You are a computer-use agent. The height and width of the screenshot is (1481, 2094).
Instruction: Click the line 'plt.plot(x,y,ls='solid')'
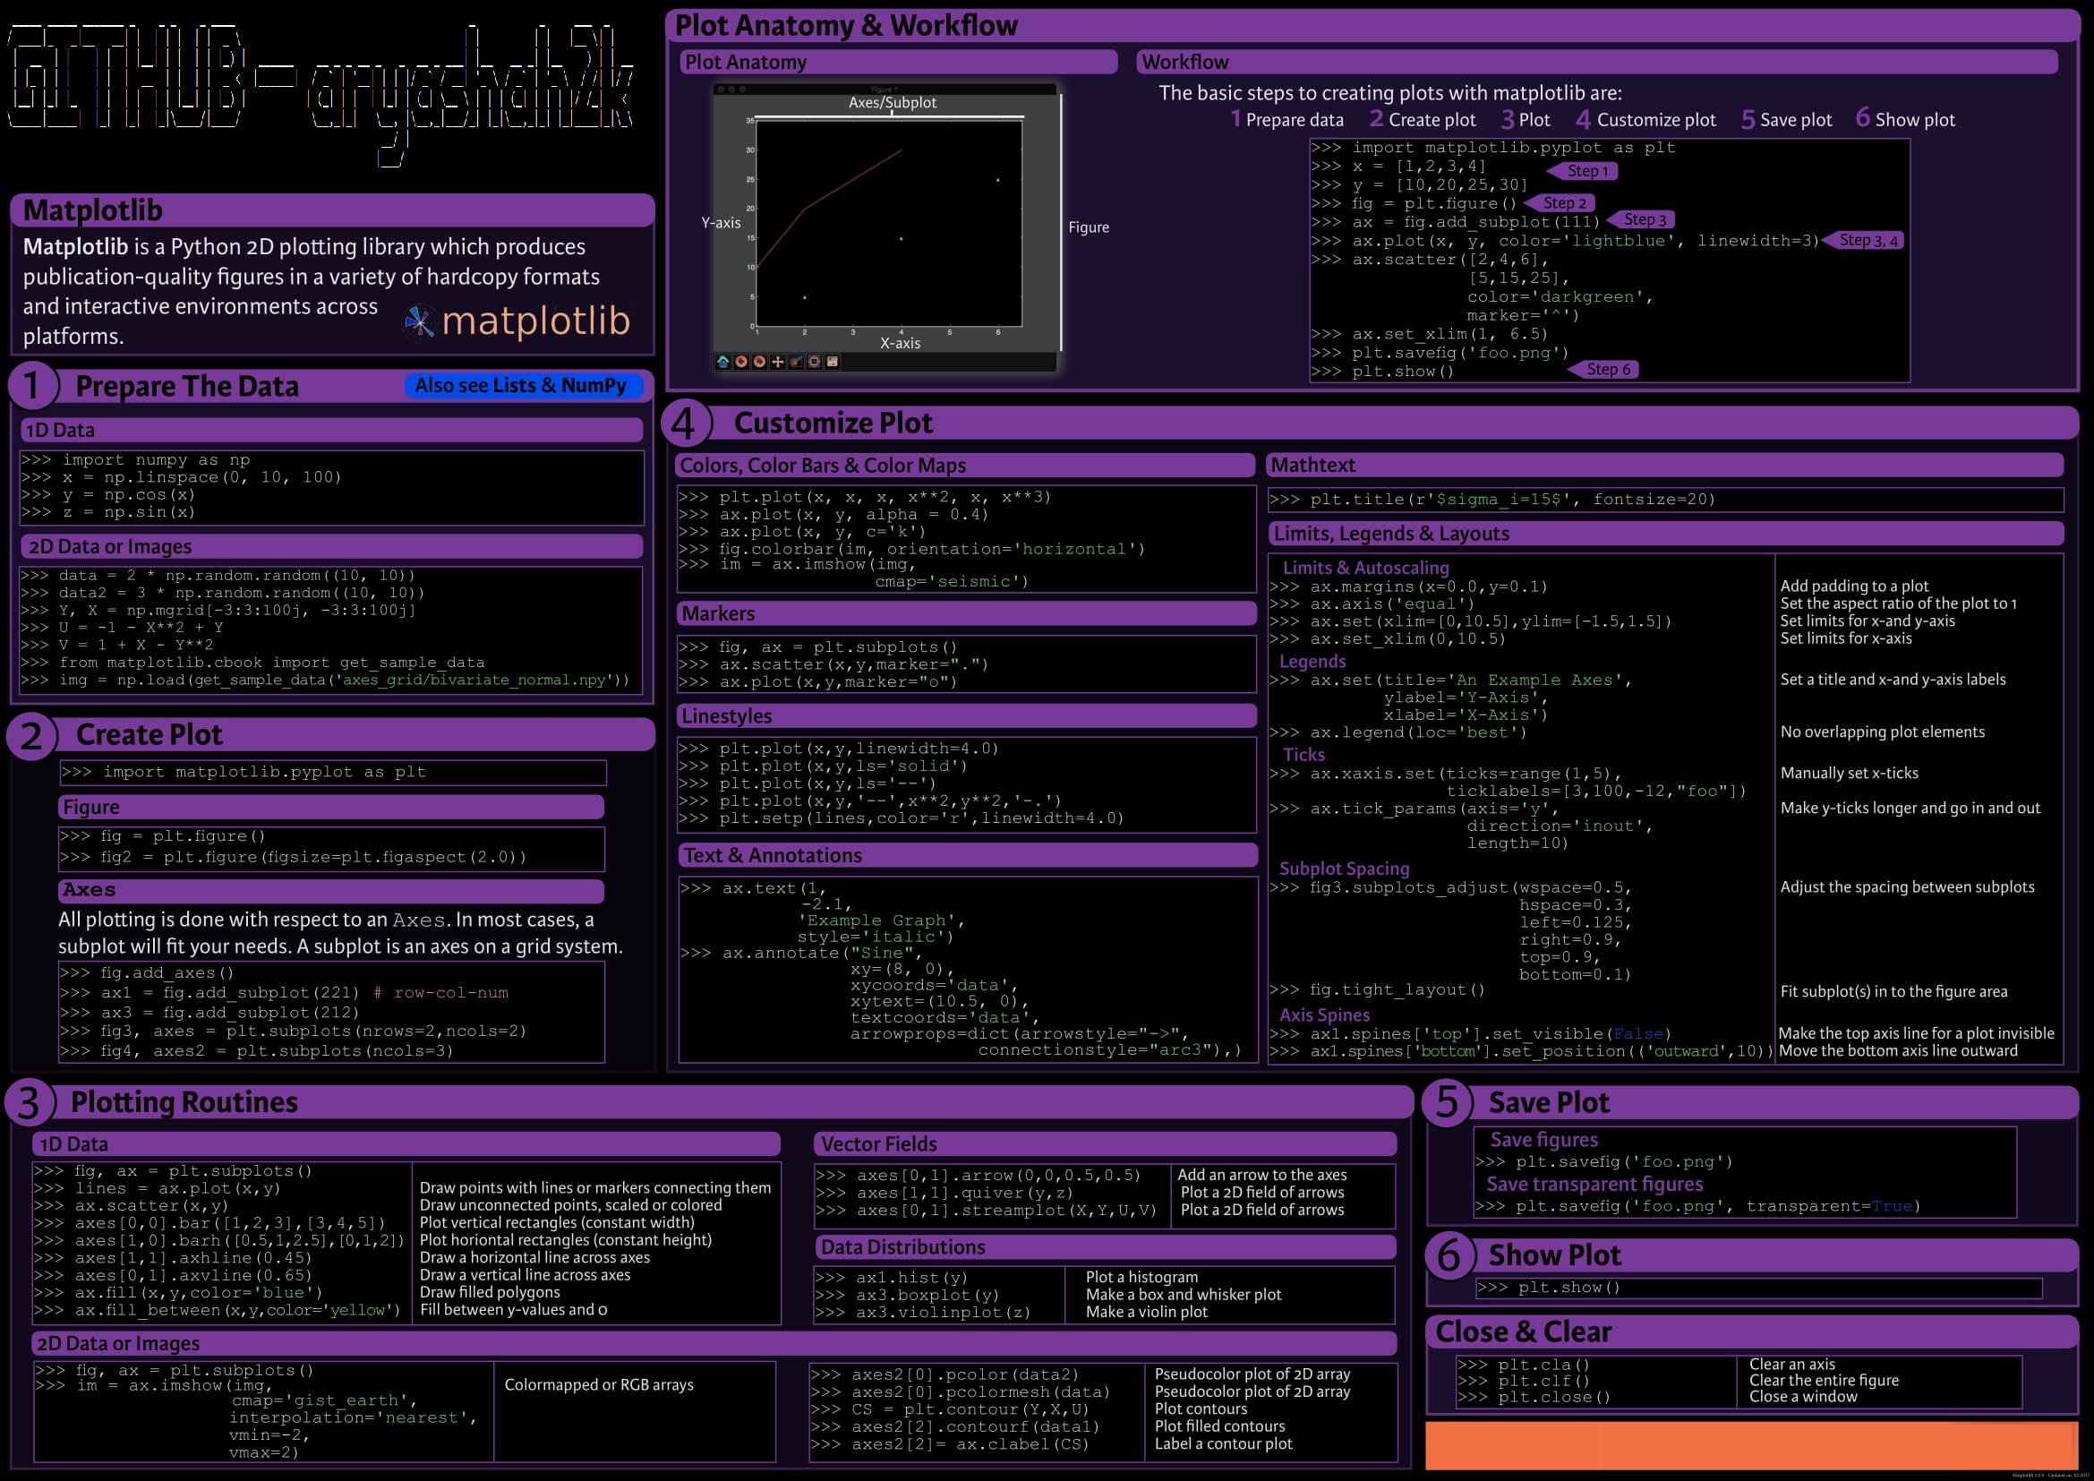(x=823, y=766)
